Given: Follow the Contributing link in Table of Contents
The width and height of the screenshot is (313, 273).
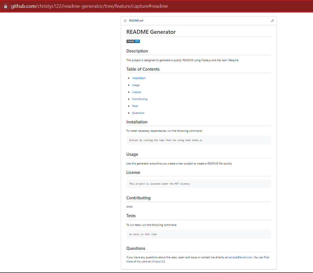Looking at the screenshot, I should [x=140, y=99].
